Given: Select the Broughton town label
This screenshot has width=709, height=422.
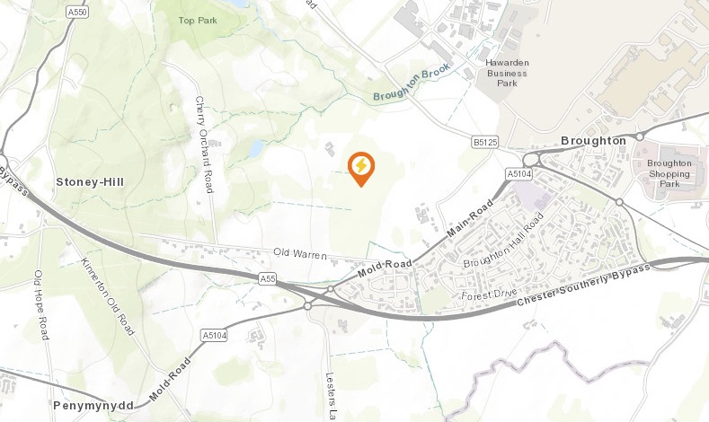Looking at the screenshot, I should coord(593,141).
